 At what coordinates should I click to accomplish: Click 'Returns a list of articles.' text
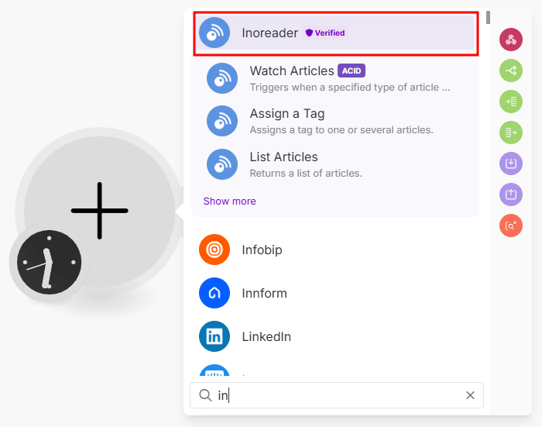pyautogui.click(x=306, y=173)
